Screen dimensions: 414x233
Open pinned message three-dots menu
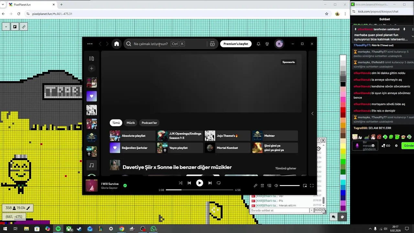point(413,29)
